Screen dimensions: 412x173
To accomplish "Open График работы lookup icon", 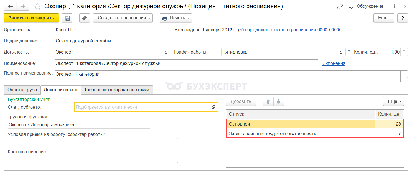I will tap(341, 52).
